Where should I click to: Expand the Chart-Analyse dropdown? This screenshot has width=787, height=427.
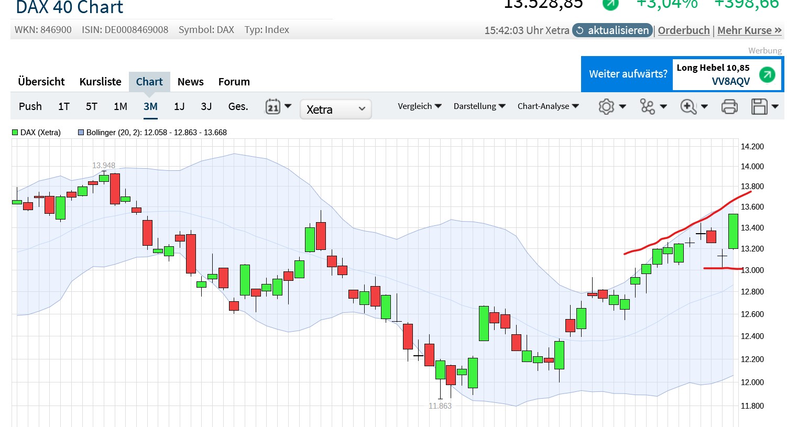[548, 106]
